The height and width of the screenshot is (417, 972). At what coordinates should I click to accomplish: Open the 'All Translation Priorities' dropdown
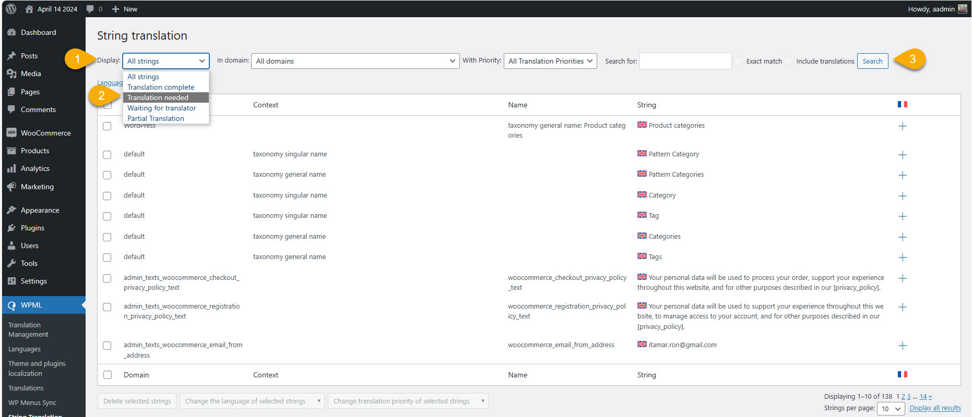click(550, 61)
